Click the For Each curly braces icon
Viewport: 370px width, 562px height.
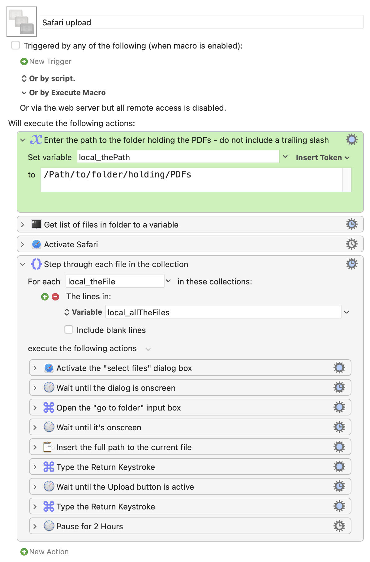(36, 264)
